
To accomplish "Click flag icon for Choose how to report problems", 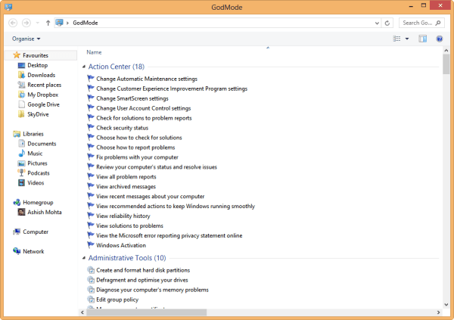I will pyautogui.click(x=91, y=147).
